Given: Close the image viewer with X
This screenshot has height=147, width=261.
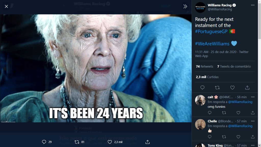Looking at the screenshot, I should (x=6, y=6).
